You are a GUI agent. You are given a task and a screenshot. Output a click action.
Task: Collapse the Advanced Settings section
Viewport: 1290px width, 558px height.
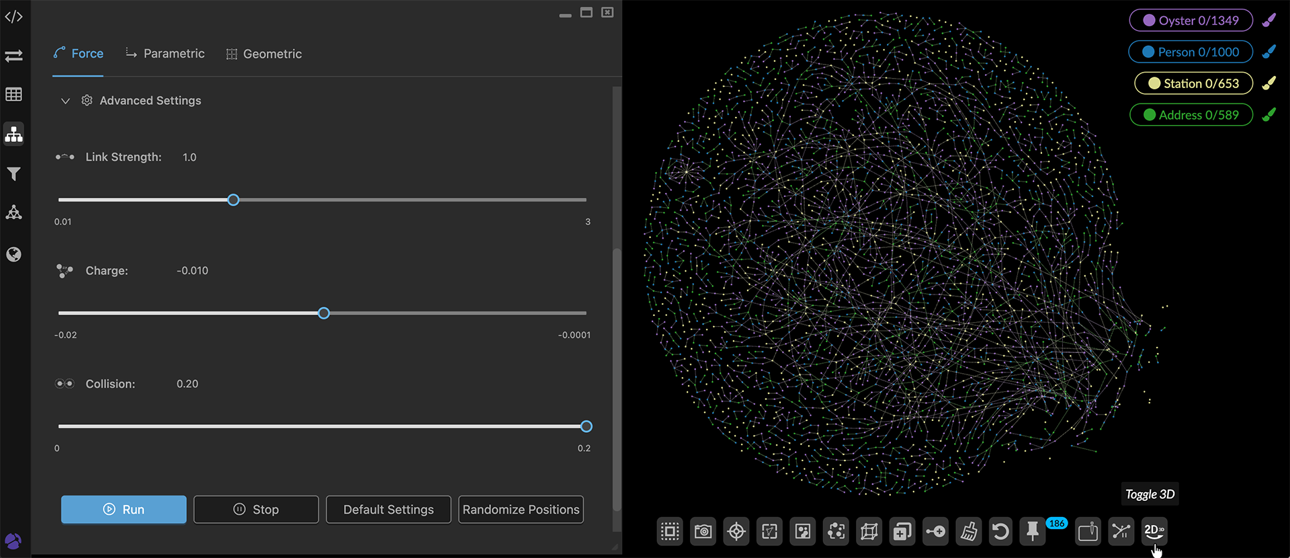coord(65,101)
